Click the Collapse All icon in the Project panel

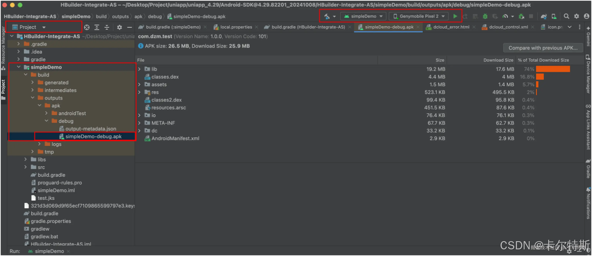(107, 27)
